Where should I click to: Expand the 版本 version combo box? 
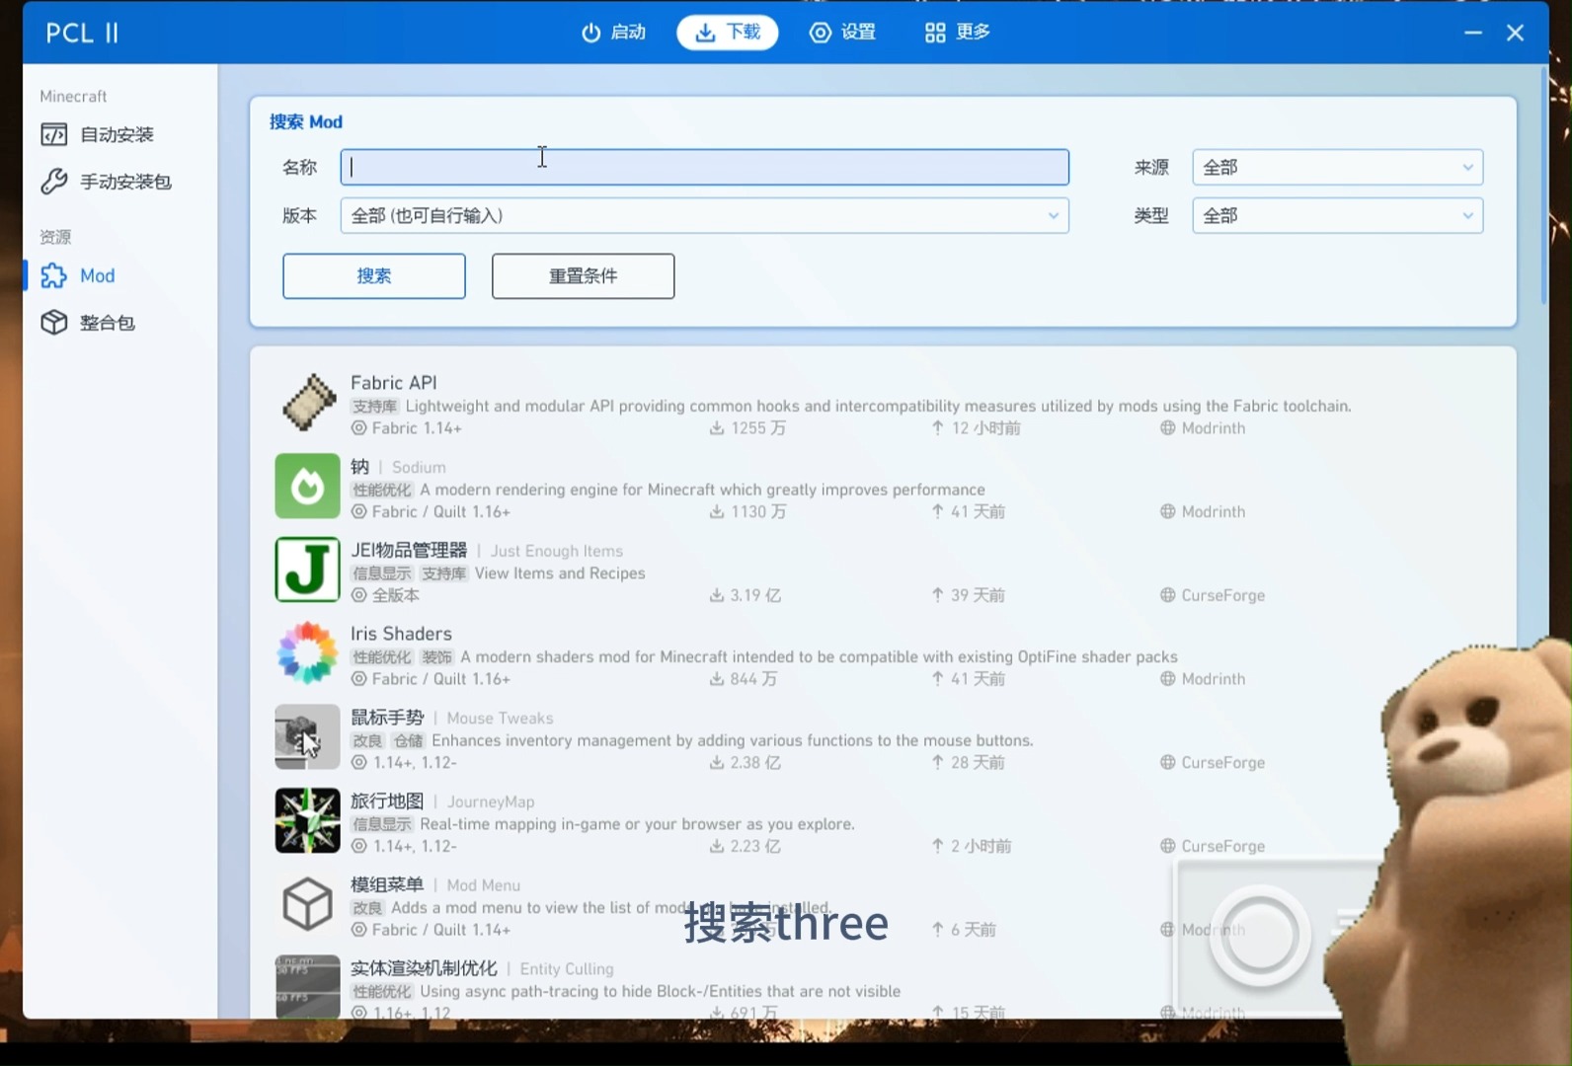coord(704,215)
